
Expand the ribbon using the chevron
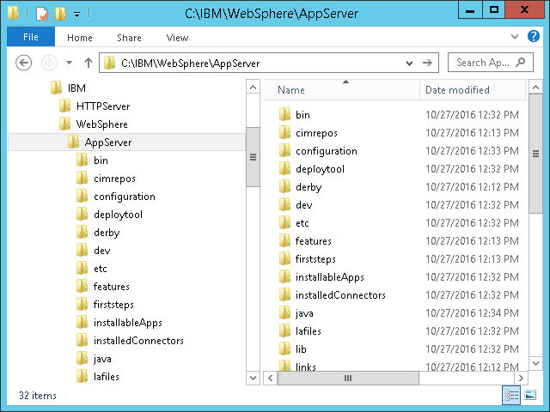pos(519,37)
